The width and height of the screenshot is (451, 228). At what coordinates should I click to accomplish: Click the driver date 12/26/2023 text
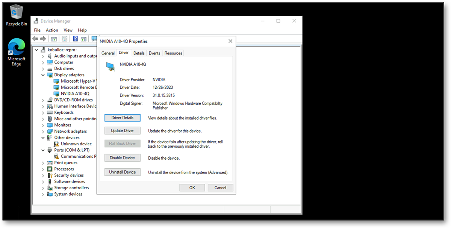(x=163, y=88)
